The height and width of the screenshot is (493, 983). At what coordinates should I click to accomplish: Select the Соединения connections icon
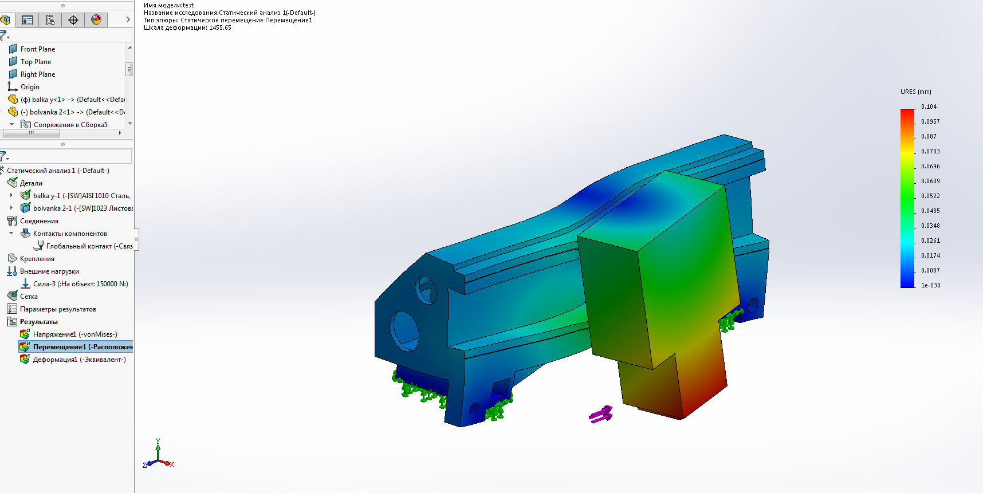click(x=12, y=220)
